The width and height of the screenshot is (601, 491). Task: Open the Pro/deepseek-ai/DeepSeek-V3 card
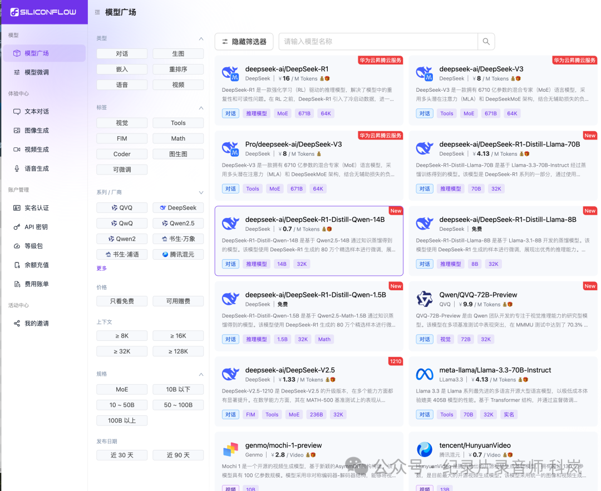309,166
